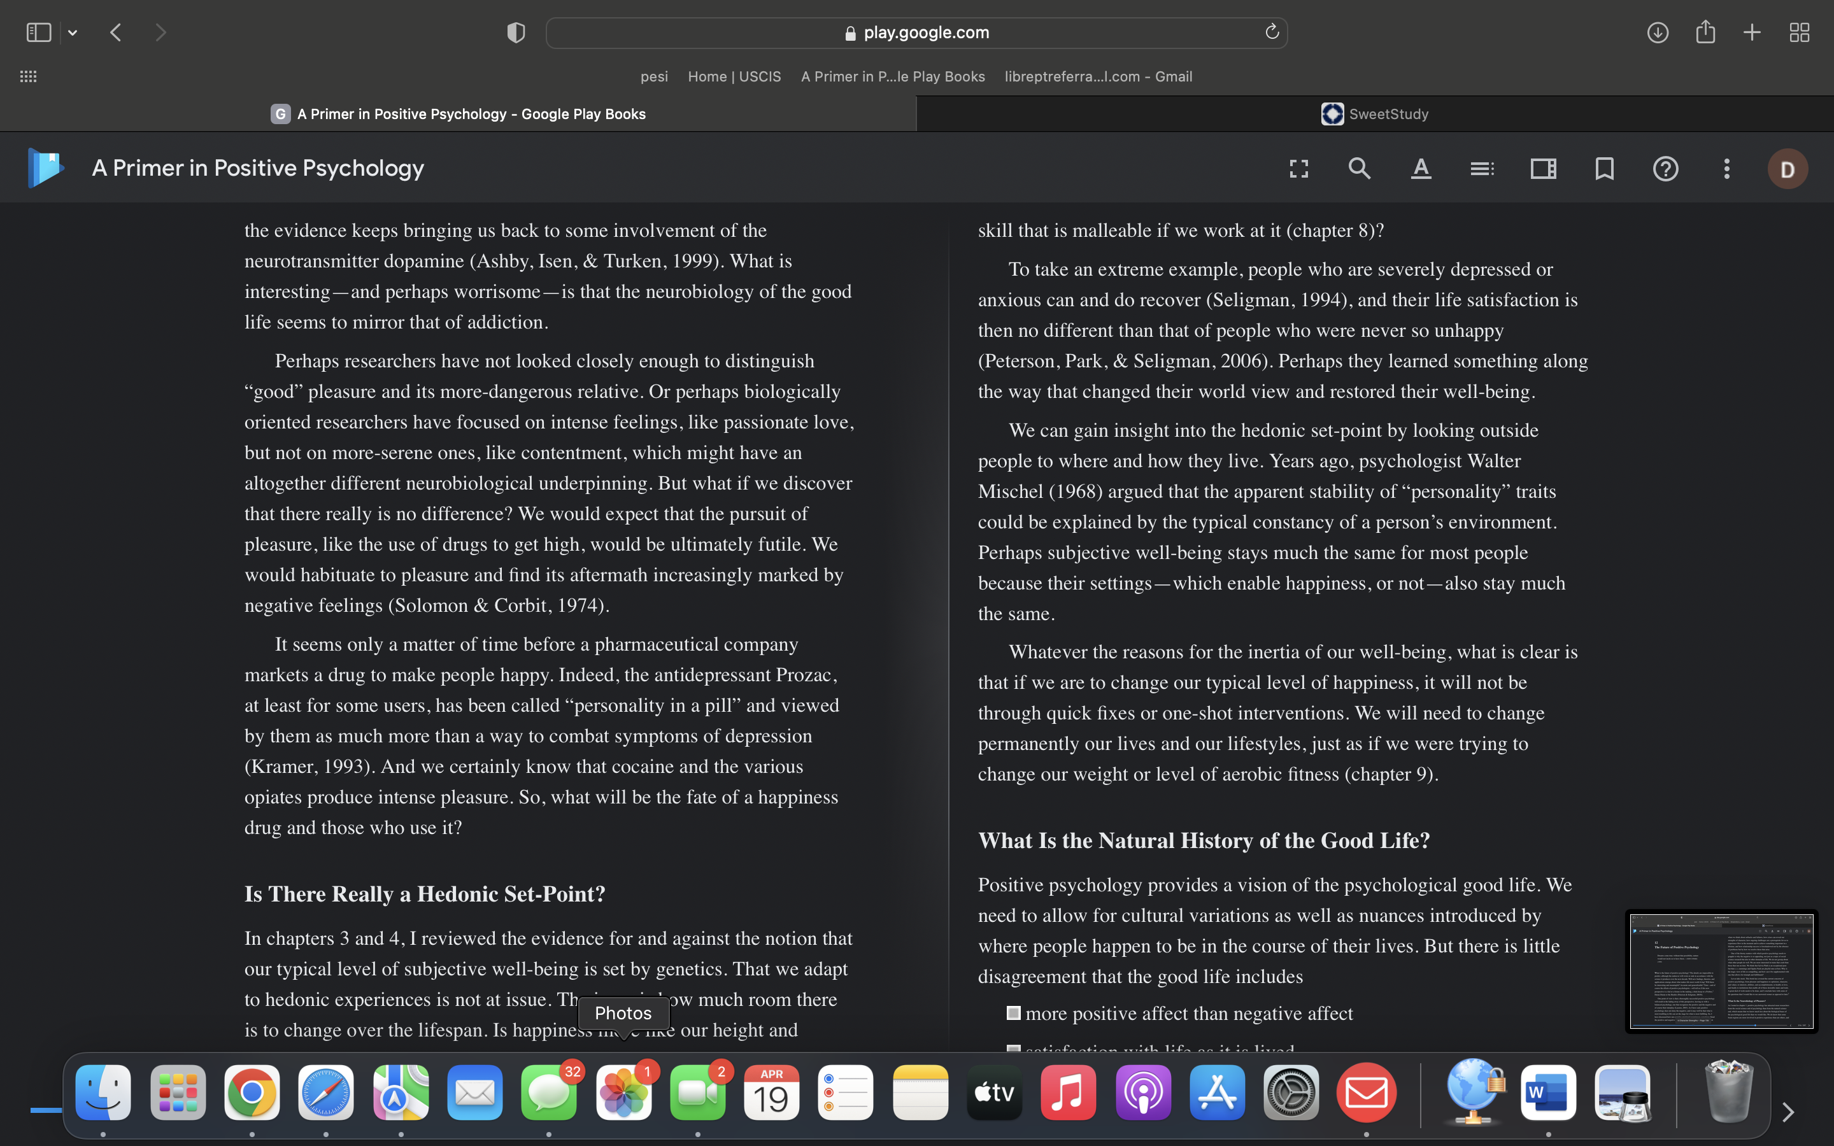
Task: Open the reader help icon
Action: pyautogui.click(x=1665, y=168)
